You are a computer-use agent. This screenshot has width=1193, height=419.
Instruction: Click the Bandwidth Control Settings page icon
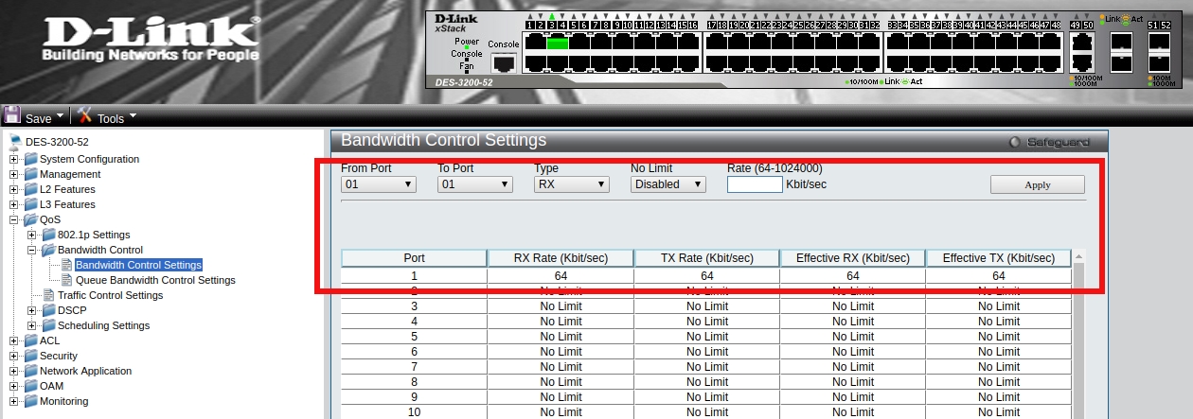(x=66, y=266)
